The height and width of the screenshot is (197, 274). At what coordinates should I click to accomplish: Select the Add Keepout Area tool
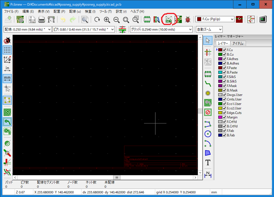click(x=208, y=112)
